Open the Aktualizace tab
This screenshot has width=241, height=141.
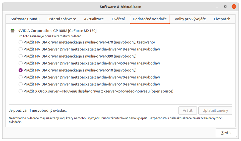[x=94, y=19]
